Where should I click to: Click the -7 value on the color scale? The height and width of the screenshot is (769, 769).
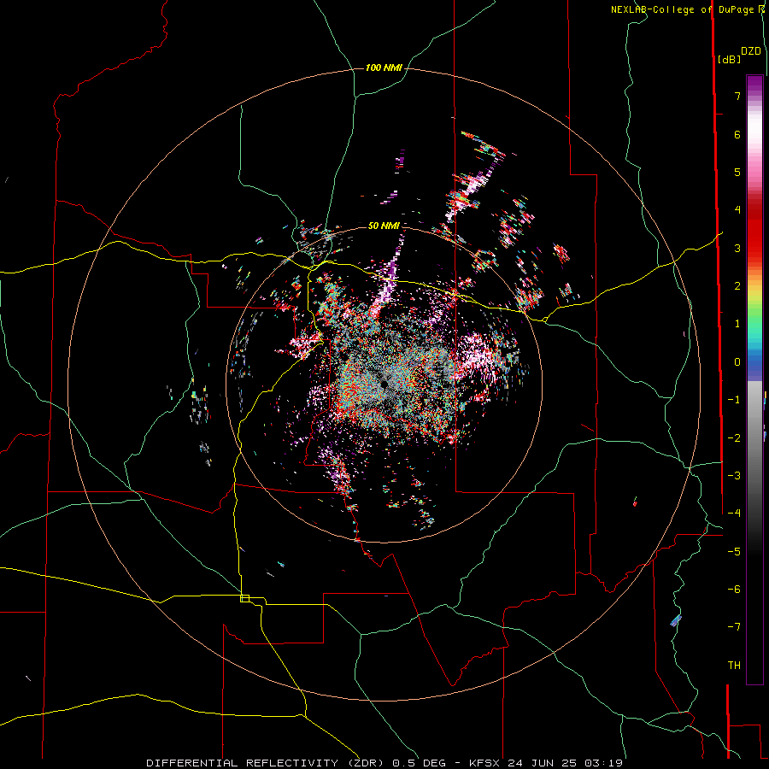(x=734, y=627)
